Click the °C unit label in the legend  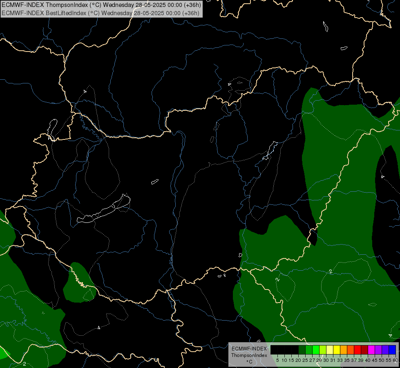[250, 362]
